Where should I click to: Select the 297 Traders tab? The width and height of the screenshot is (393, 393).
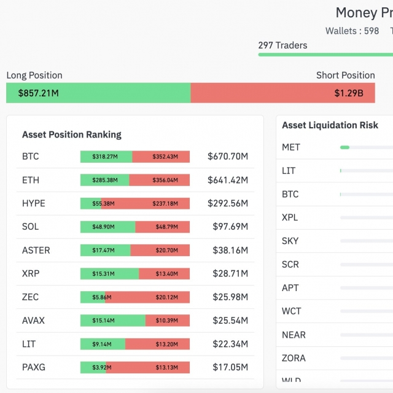click(283, 45)
